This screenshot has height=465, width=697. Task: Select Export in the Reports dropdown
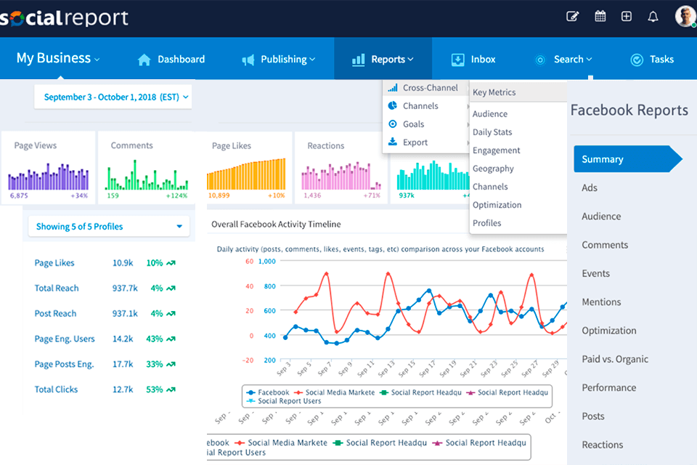(415, 142)
